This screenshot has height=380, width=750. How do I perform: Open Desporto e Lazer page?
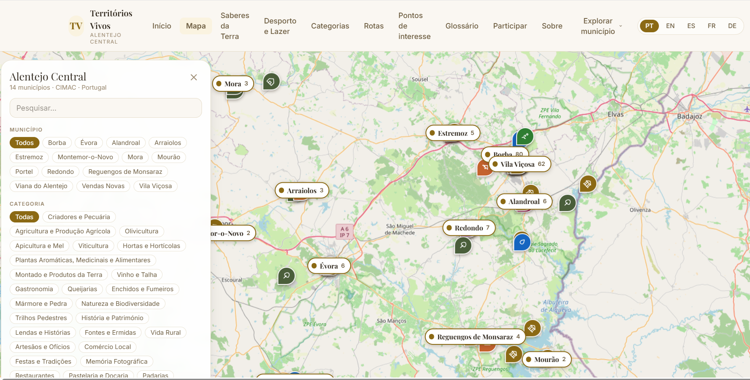pos(280,26)
